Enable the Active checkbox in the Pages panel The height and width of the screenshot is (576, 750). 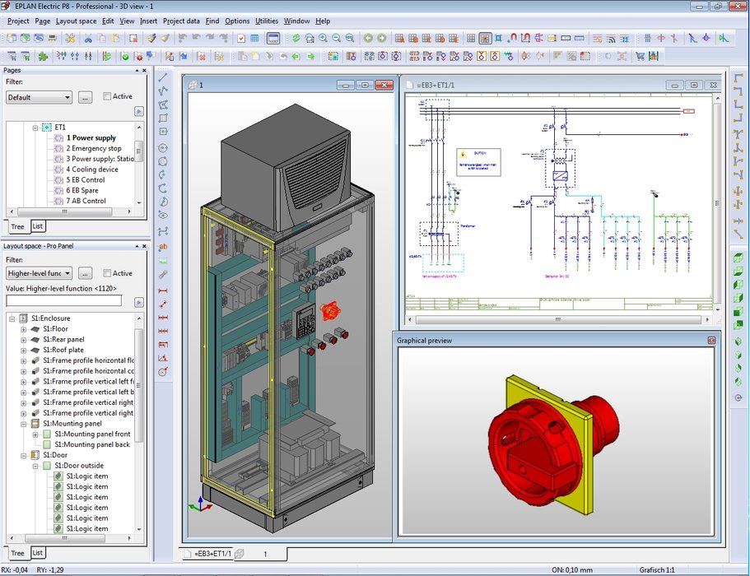[107, 97]
